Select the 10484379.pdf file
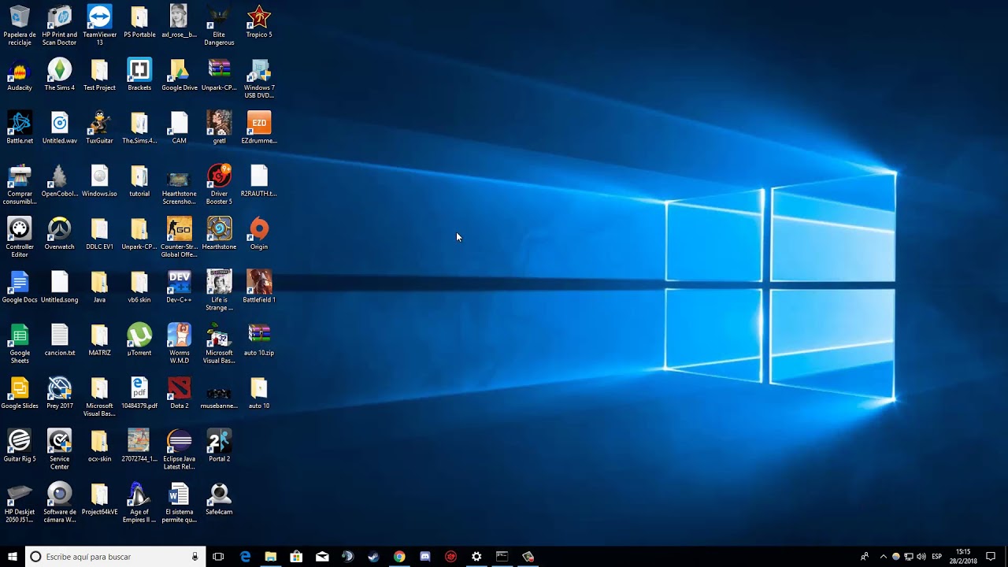The width and height of the screenshot is (1008, 567). (x=139, y=392)
